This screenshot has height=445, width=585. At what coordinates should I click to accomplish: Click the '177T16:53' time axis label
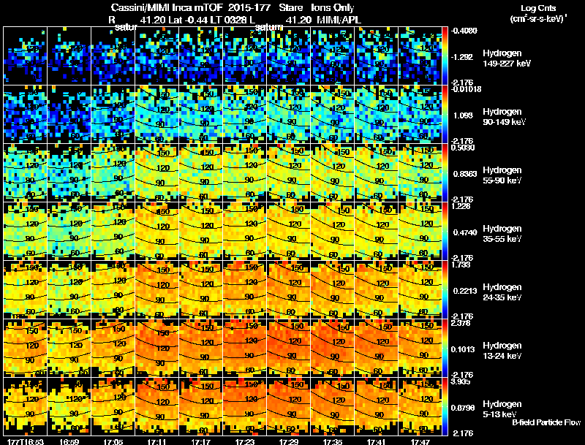(26, 441)
